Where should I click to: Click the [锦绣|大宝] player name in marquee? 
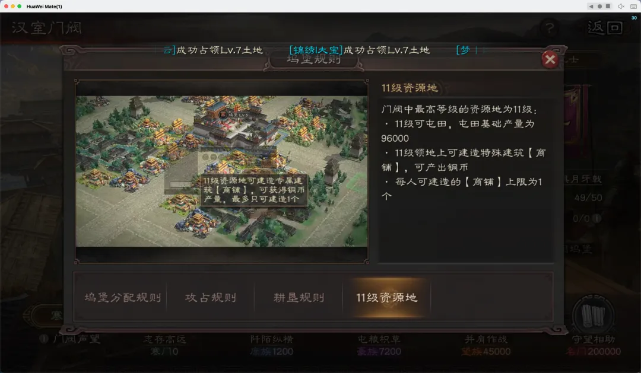pyautogui.click(x=316, y=50)
